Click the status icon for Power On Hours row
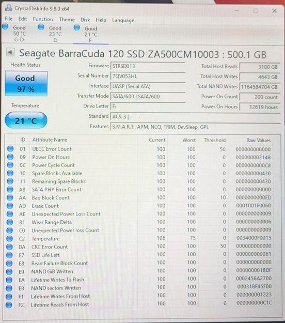Viewport: 285px width, 323px height. point(10,157)
